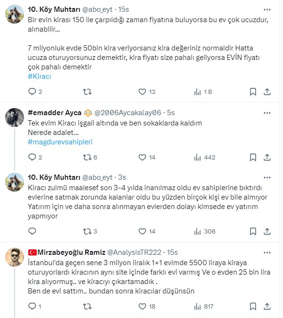Bookmark the first 10. Köy Muhtarı tweet
Image resolution: width=283 pixels, height=318 pixels.
coord(253,92)
